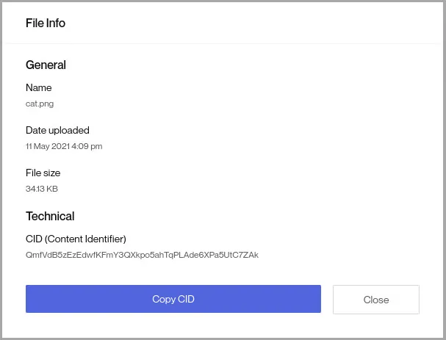Click the Copy CID button
This screenshot has height=340, width=446.
coord(173,300)
